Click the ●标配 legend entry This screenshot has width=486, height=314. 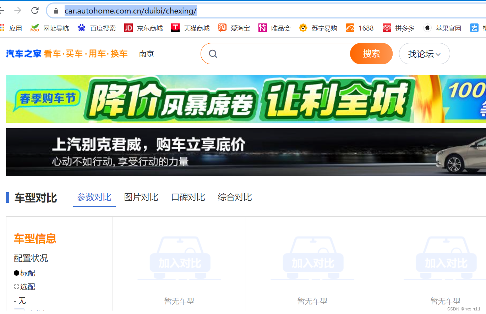pos(24,273)
